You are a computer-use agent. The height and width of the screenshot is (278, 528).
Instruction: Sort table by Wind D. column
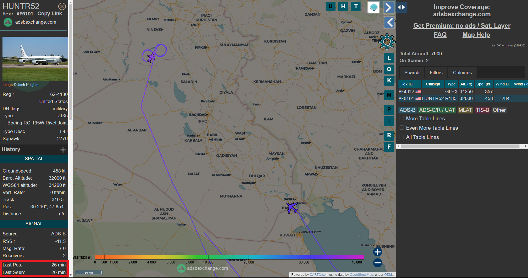click(x=502, y=84)
